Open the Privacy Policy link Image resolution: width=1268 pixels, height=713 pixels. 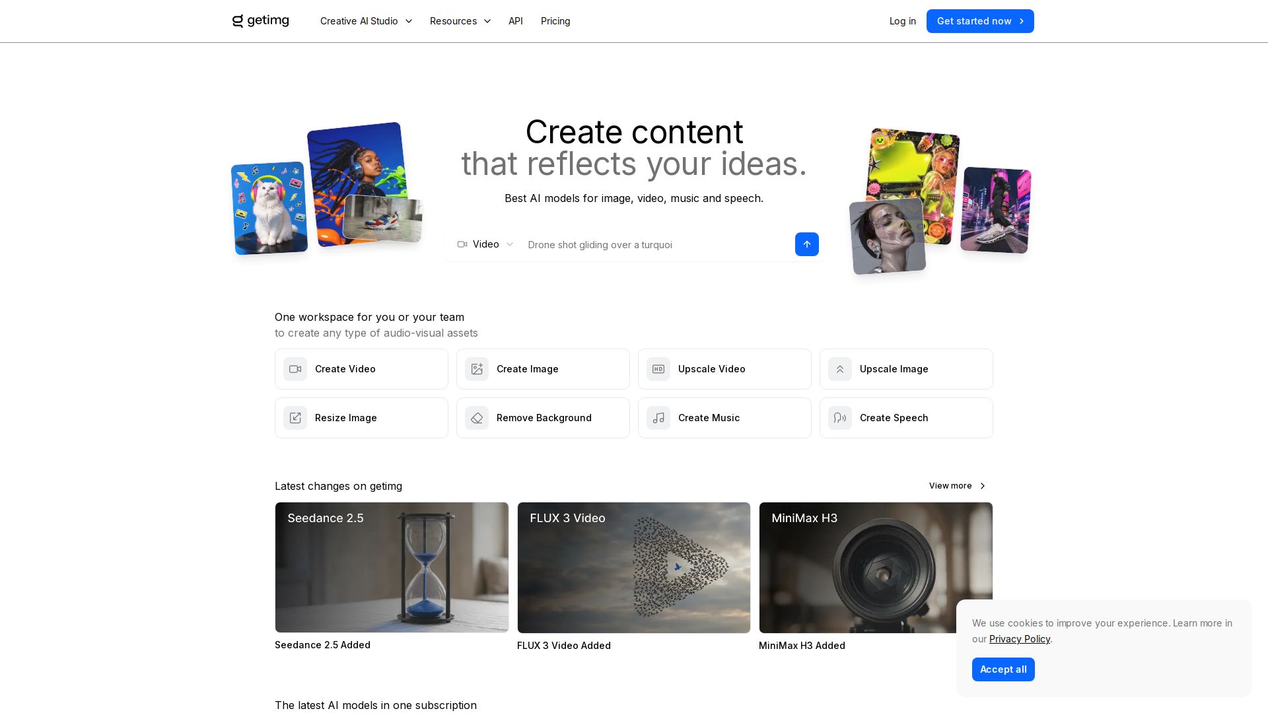[1020, 639]
